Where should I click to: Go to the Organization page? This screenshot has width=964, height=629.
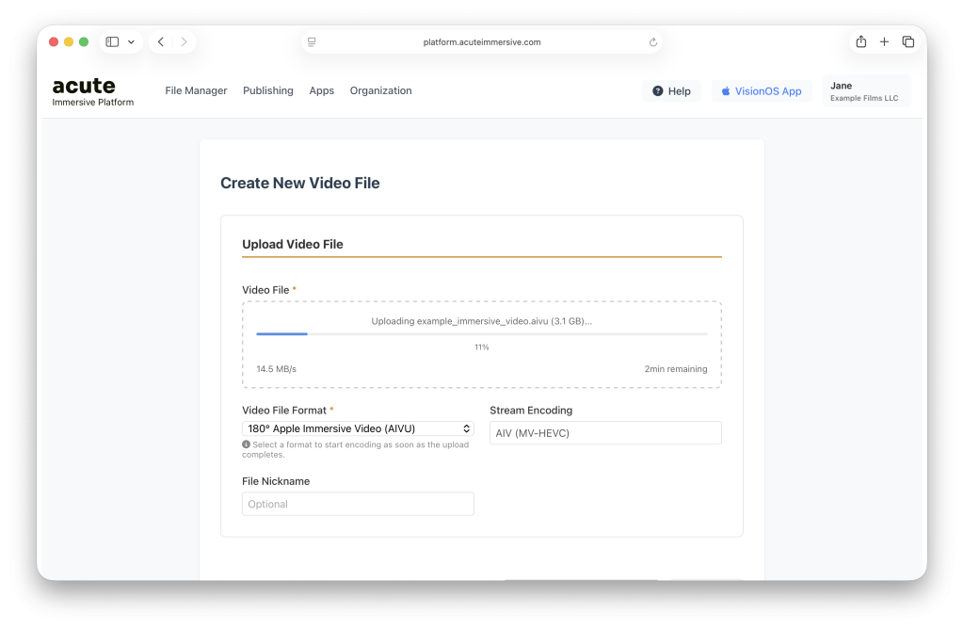tap(380, 91)
